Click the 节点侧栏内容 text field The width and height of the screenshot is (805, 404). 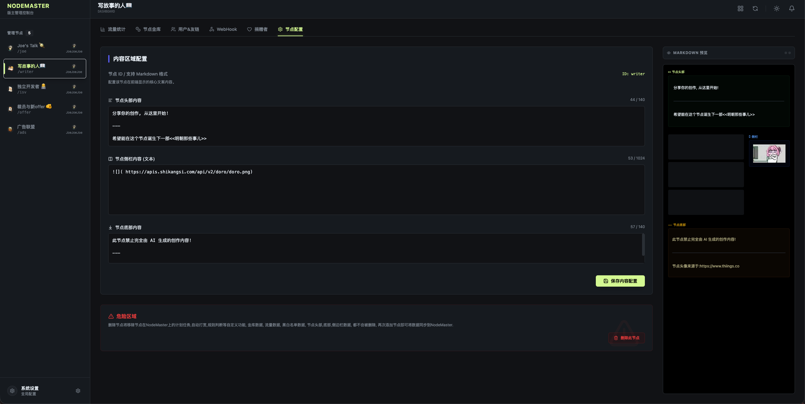pyautogui.click(x=376, y=190)
